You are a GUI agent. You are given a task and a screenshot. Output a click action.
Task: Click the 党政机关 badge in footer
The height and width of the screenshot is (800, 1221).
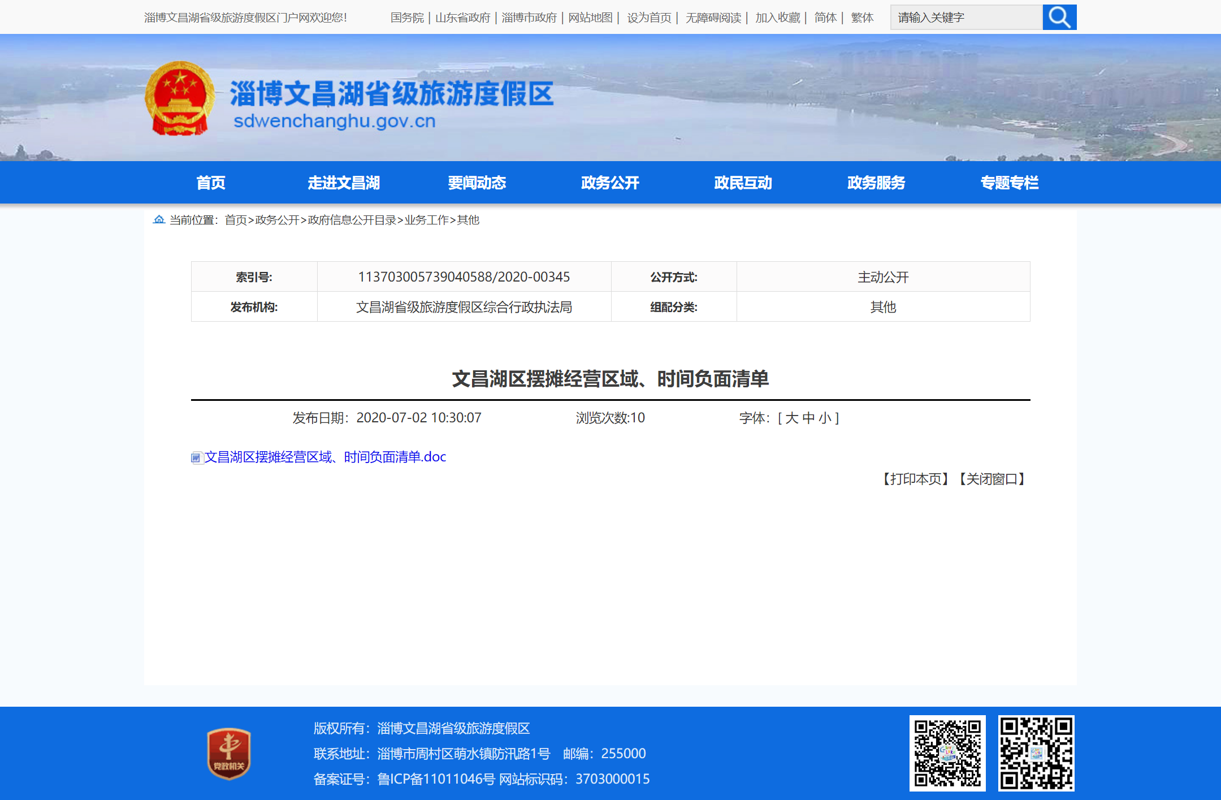point(229,753)
